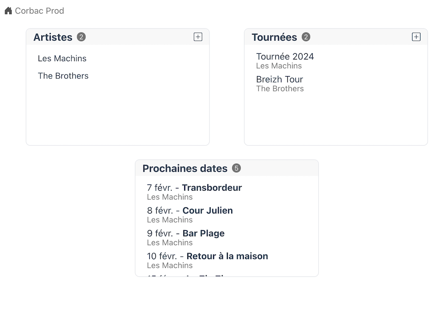
Task: Select the 9 févr. Bar Plage date
Action: (x=186, y=238)
